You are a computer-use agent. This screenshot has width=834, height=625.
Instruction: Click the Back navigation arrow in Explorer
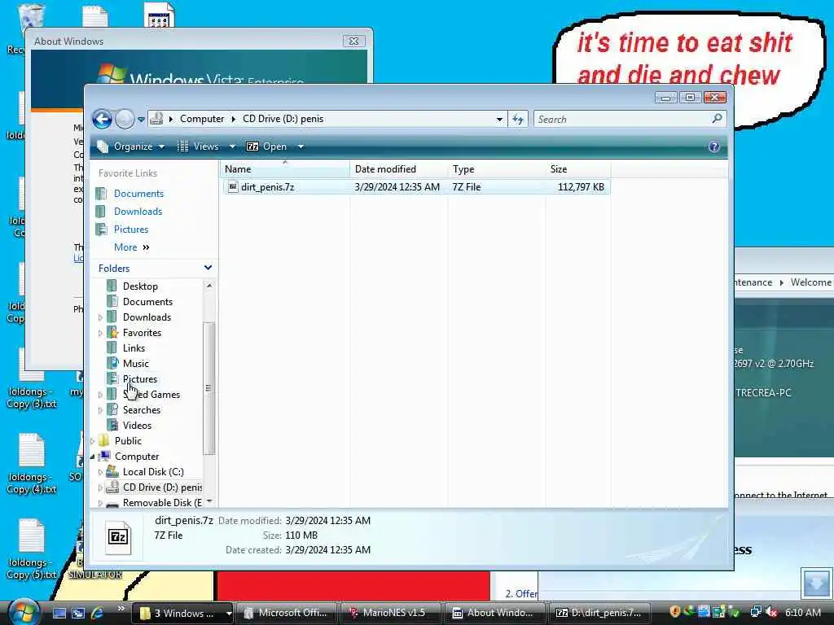pos(102,119)
